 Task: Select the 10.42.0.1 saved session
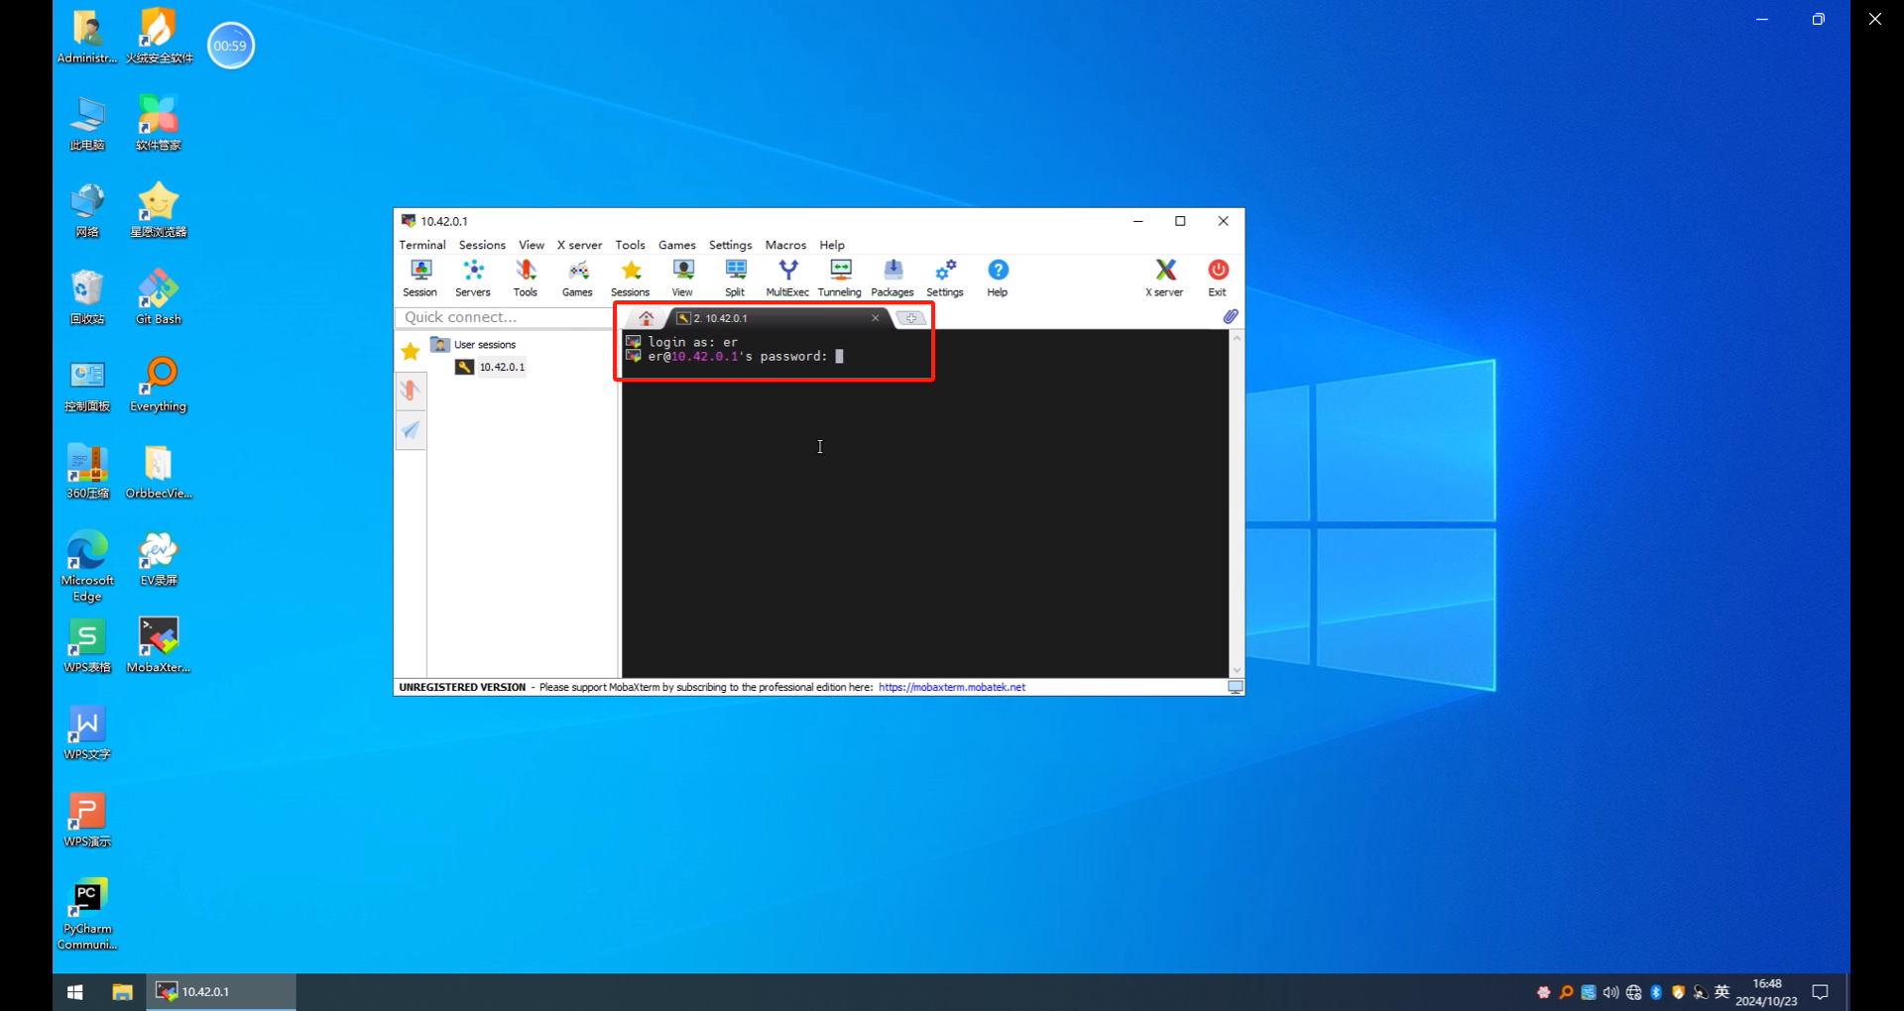(491, 367)
